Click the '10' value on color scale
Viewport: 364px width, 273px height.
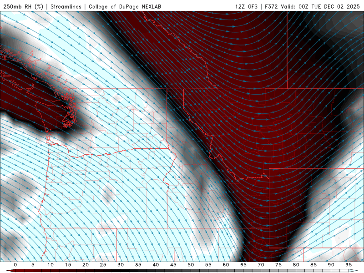coord(51,265)
